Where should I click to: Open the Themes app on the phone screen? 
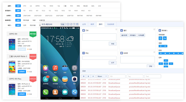46,68
